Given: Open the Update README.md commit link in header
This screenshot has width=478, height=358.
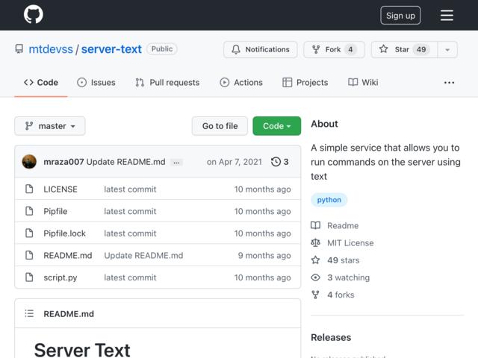Looking at the screenshot, I should pyautogui.click(x=126, y=162).
